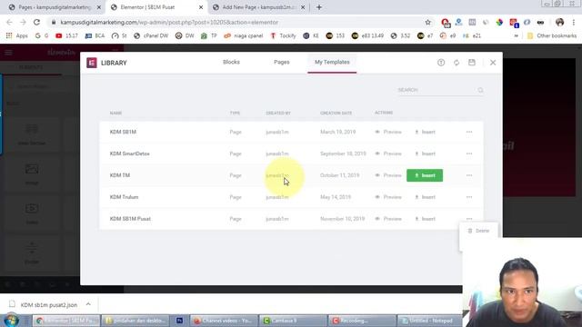The image size is (582, 327).
Task: Toggle more options for KDM SB1M Pusat row
Action: [469, 219]
